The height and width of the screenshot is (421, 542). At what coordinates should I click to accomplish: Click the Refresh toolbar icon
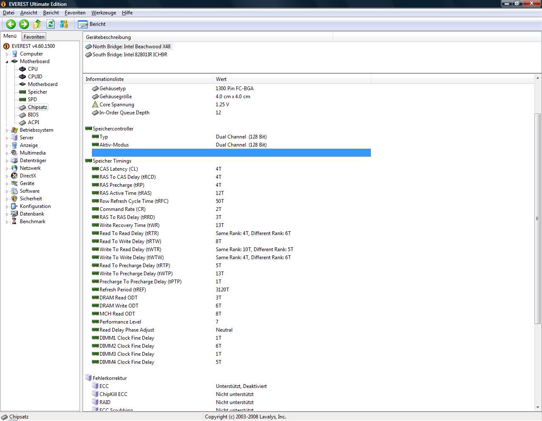[51, 24]
